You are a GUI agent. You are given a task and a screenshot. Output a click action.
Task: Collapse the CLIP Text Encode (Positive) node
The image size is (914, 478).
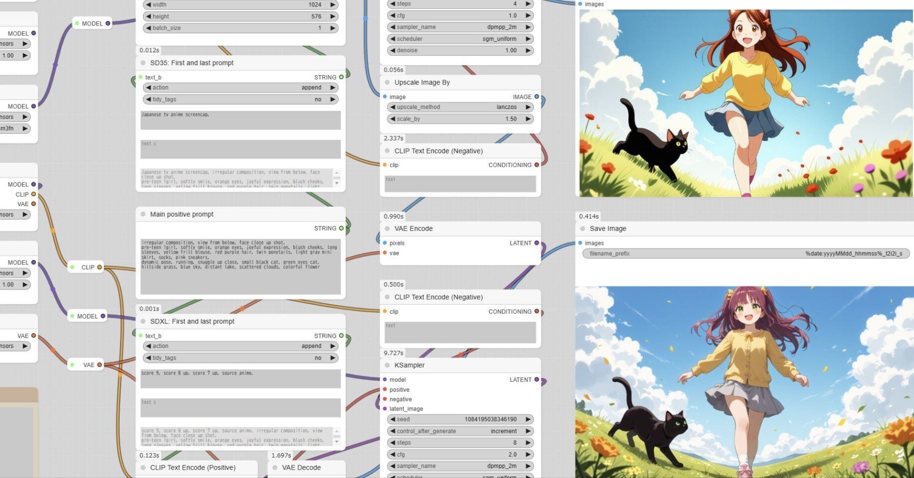pyautogui.click(x=143, y=468)
